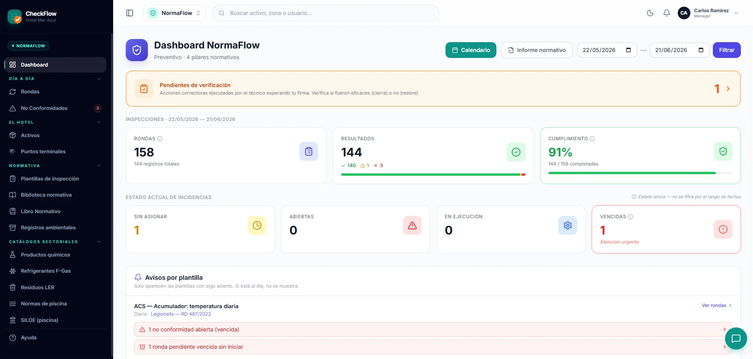Click the No Conformidades count badge 3
This screenshot has width=753, height=359.
coord(98,108)
